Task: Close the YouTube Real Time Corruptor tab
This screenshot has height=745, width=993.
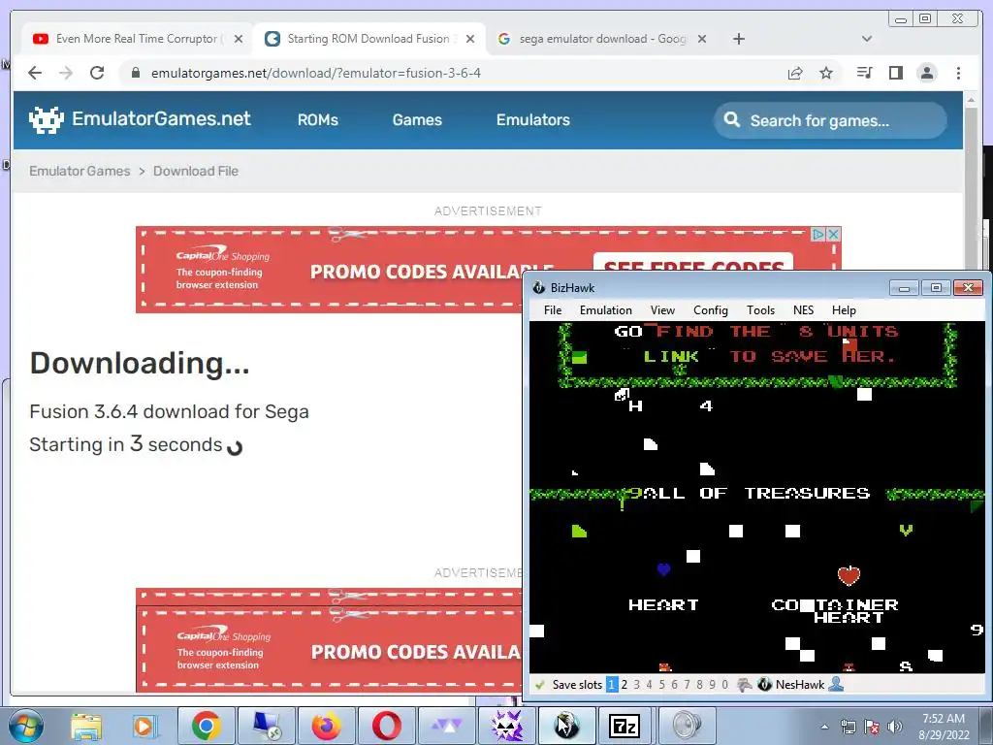Action: click(239, 39)
